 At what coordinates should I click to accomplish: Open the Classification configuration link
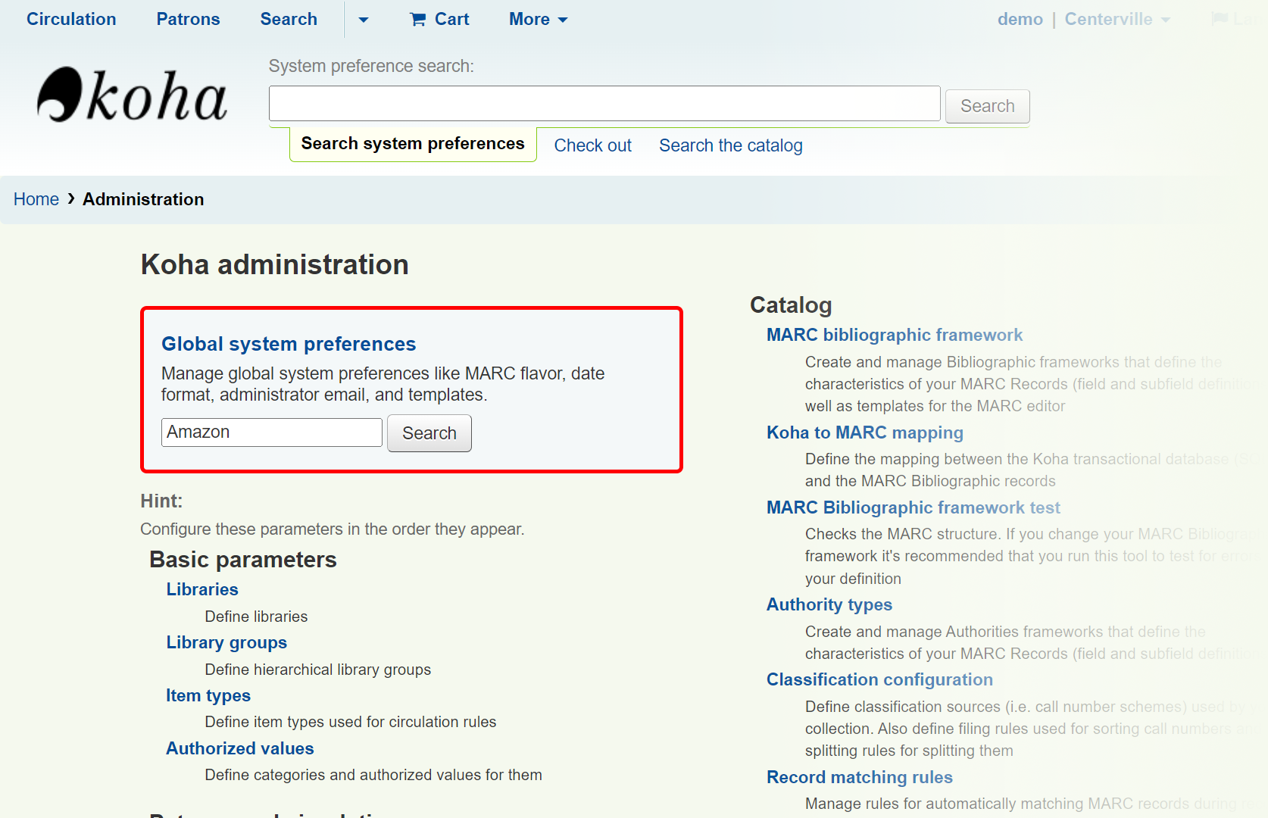pyautogui.click(x=879, y=679)
